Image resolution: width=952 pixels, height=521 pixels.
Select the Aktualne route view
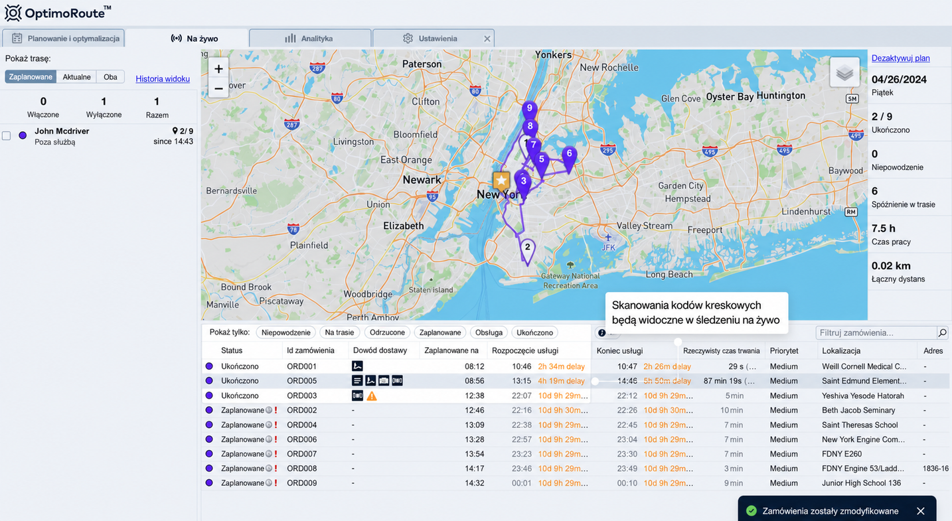click(76, 77)
